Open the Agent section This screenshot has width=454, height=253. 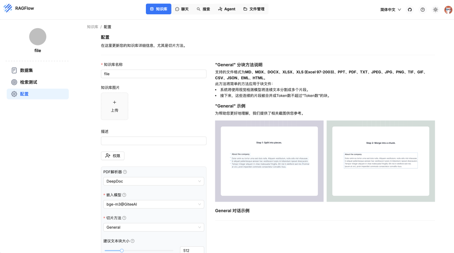tap(227, 8)
